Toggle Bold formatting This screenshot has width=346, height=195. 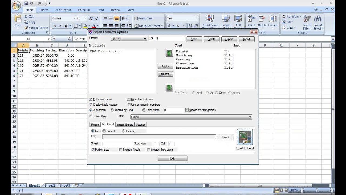click(54, 26)
